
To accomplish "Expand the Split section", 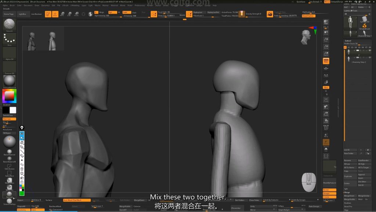I will click(346, 189).
